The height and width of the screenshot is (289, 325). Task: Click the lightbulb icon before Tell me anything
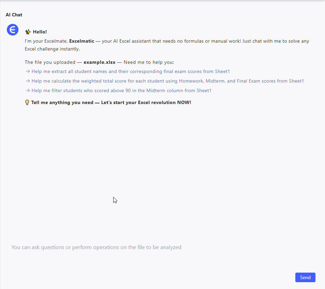click(27, 102)
